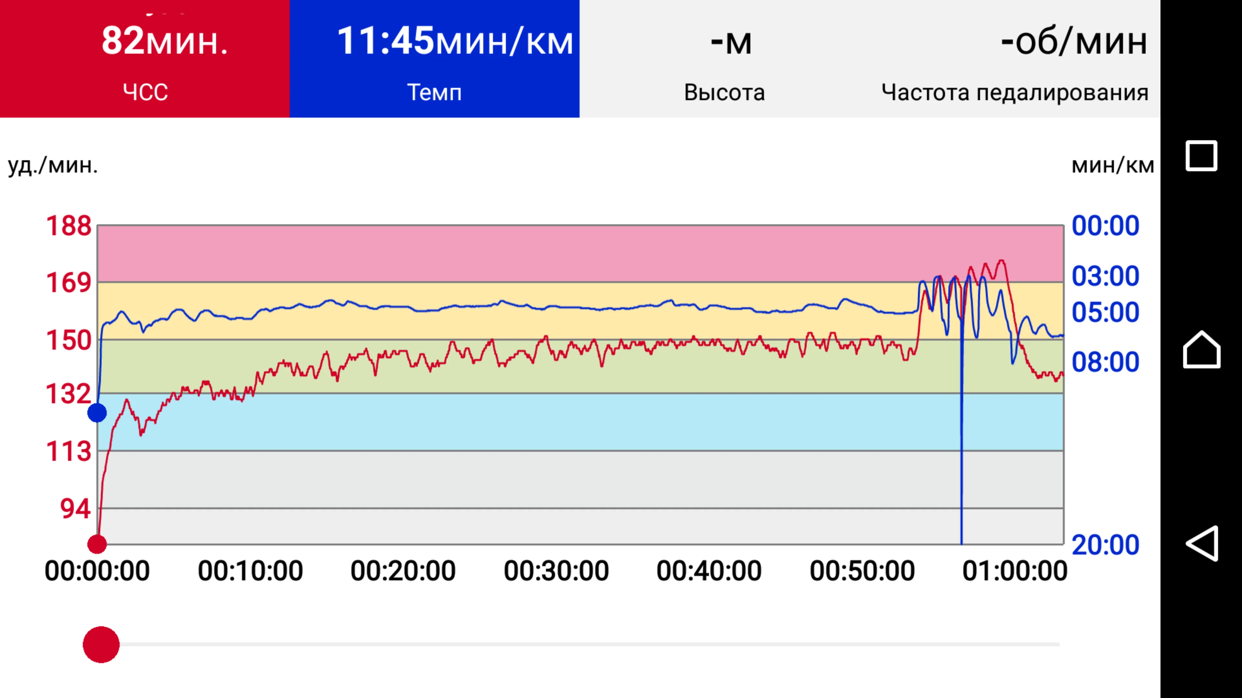Tap the chart at 00:30:00 mark

pos(556,386)
